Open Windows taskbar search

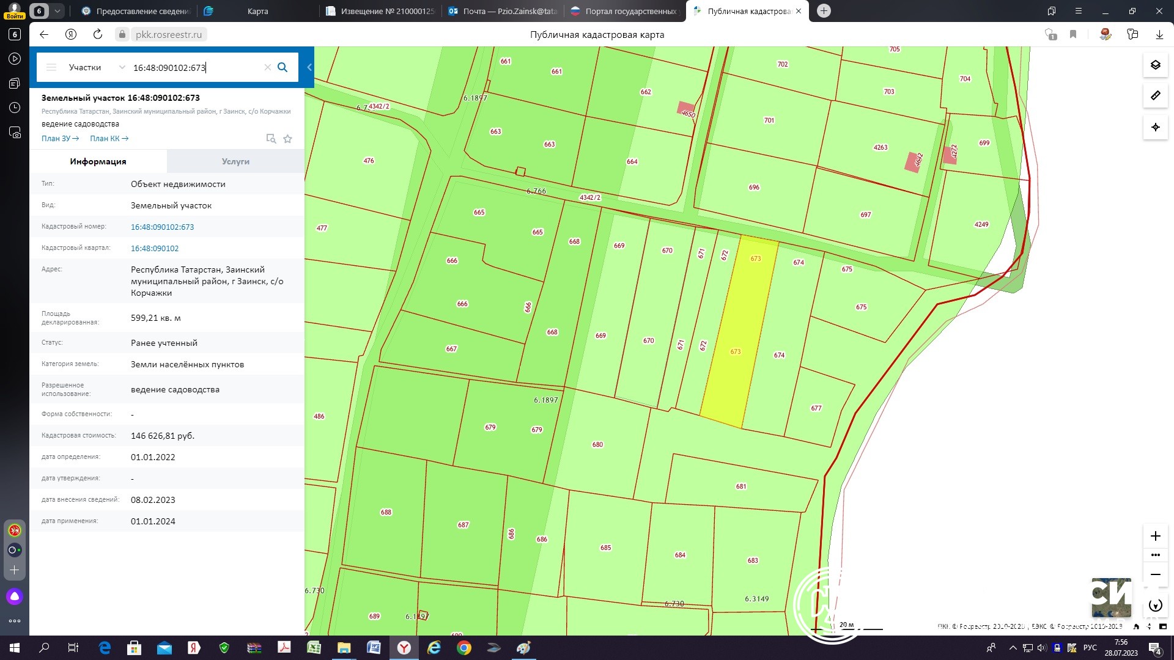[44, 648]
